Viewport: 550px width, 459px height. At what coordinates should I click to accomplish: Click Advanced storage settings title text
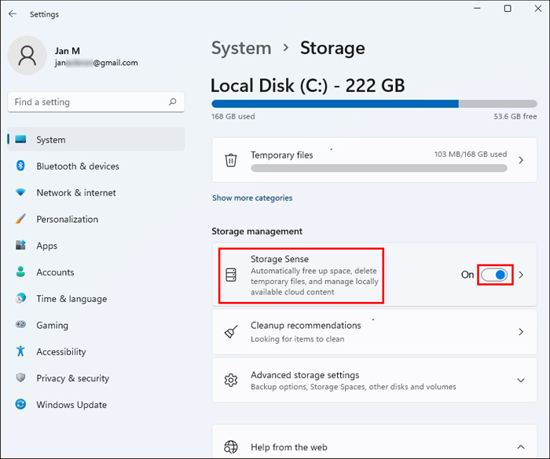[x=305, y=375]
